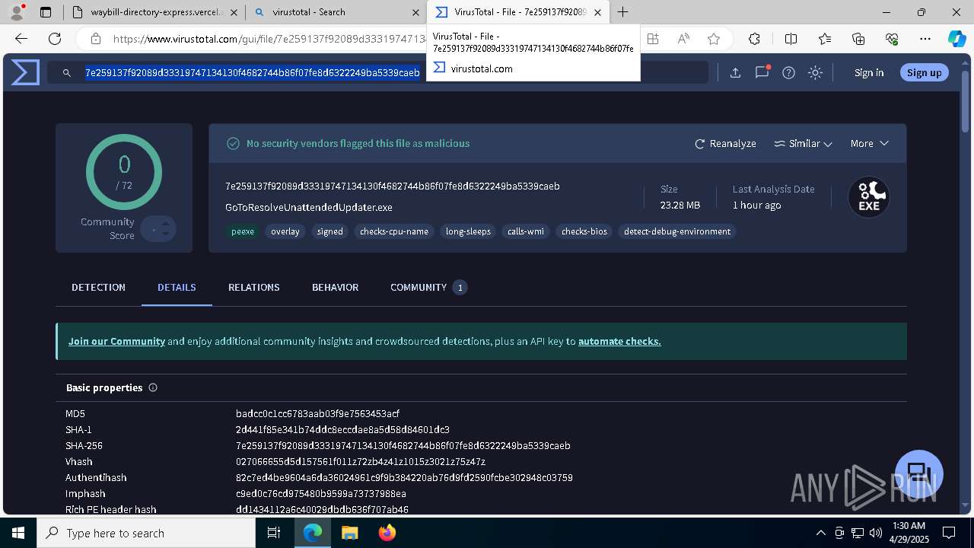
Task: Click the app available grid icon
Action: (x=653, y=39)
